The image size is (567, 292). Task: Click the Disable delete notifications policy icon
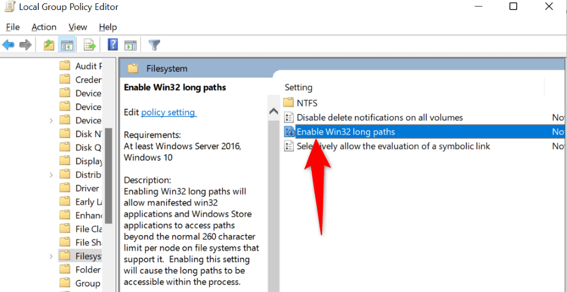pos(288,117)
